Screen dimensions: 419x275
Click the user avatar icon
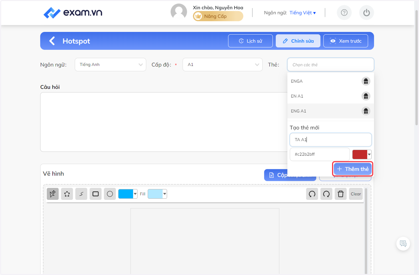coord(179,12)
